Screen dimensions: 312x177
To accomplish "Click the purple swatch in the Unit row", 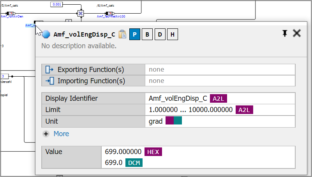I will coord(169,121).
